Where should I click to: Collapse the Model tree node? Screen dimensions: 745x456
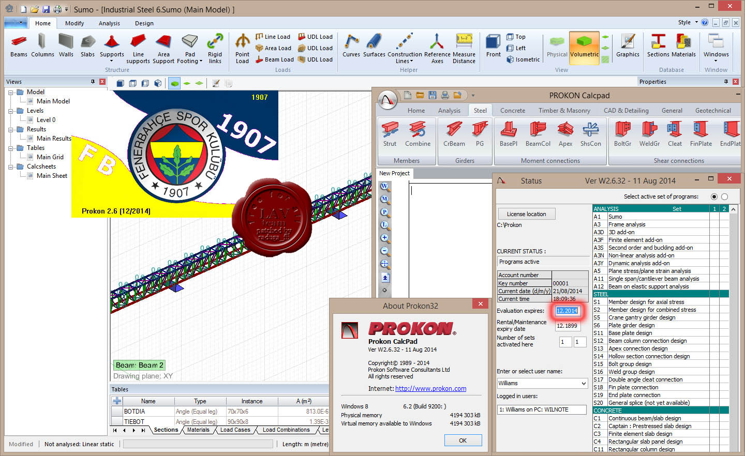tap(11, 93)
